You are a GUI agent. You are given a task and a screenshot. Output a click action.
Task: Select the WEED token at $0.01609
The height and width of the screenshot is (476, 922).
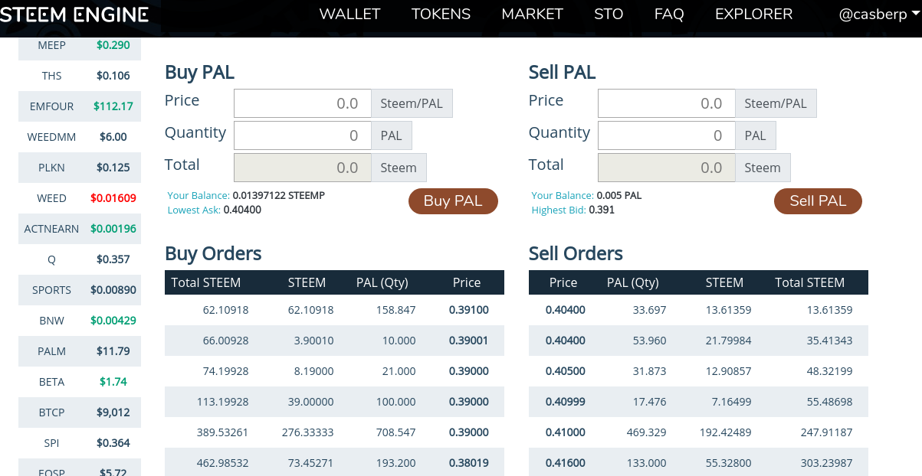point(80,198)
